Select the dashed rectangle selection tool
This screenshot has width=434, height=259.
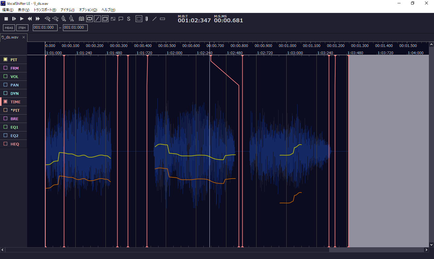pyautogui.click(x=139, y=19)
